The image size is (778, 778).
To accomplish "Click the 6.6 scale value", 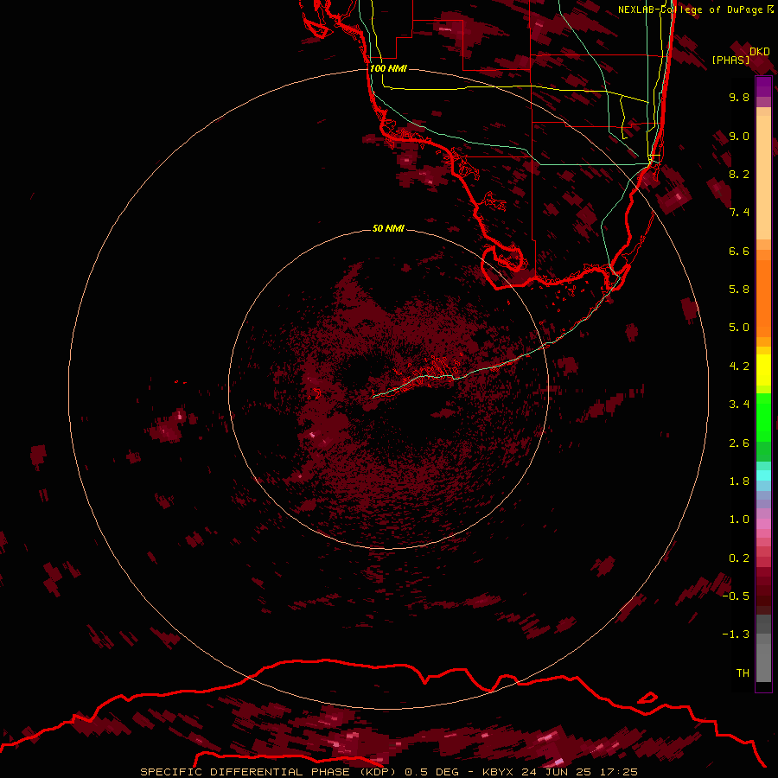I will [739, 251].
